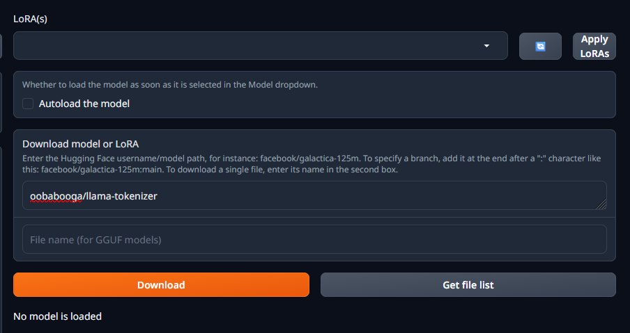Screen dimensions: 630x333
Task: Open the LoRA(s) selection box
Action: pos(251,46)
